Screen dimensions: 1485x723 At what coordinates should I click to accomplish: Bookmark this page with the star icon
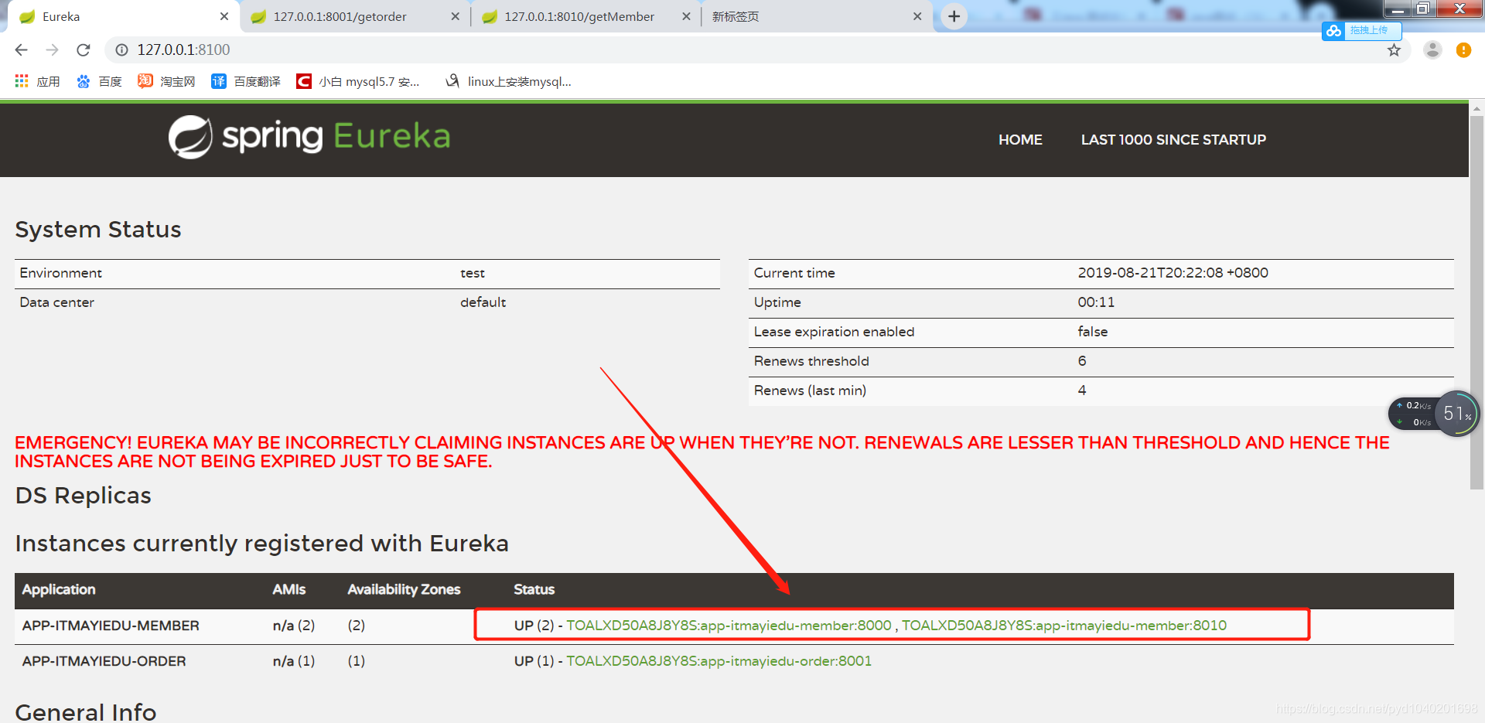(x=1394, y=50)
